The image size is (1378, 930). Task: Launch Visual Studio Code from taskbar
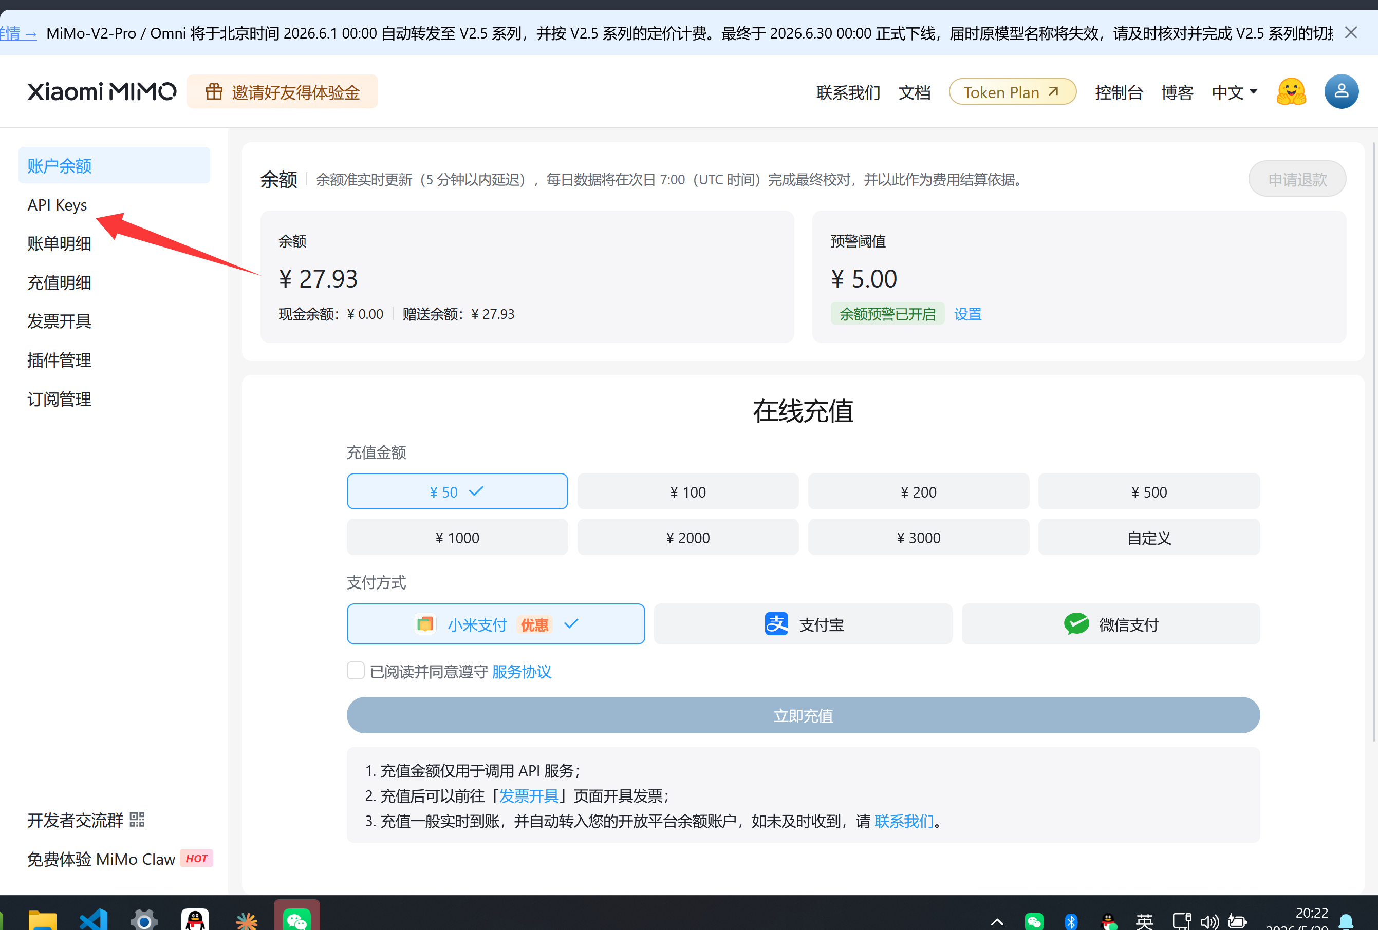pos(94,919)
